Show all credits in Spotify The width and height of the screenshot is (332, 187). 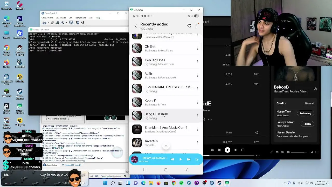click(309, 103)
